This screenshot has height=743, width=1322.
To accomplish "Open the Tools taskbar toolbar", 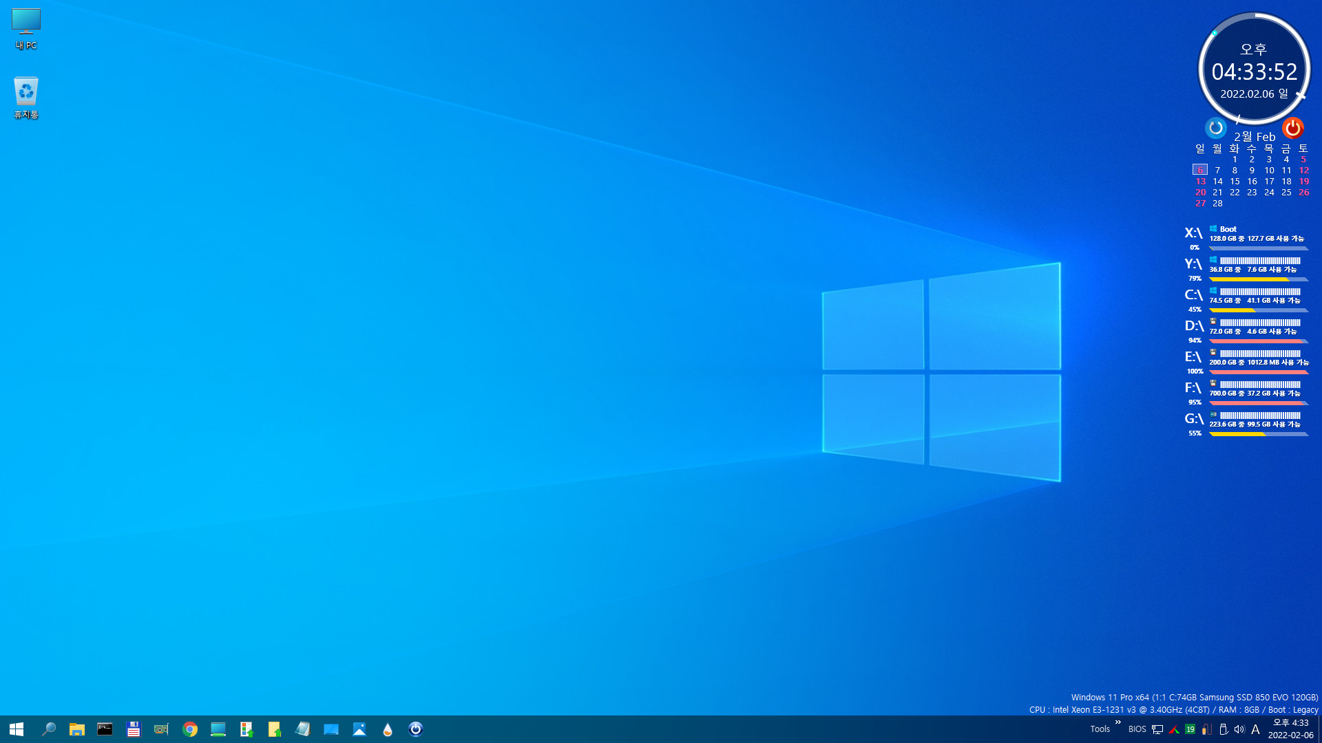I will click(1100, 729).
